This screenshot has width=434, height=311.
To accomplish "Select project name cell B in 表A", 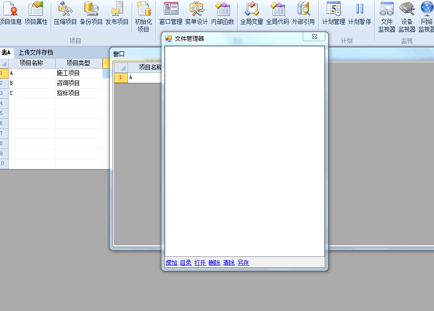I will (32, 83).
